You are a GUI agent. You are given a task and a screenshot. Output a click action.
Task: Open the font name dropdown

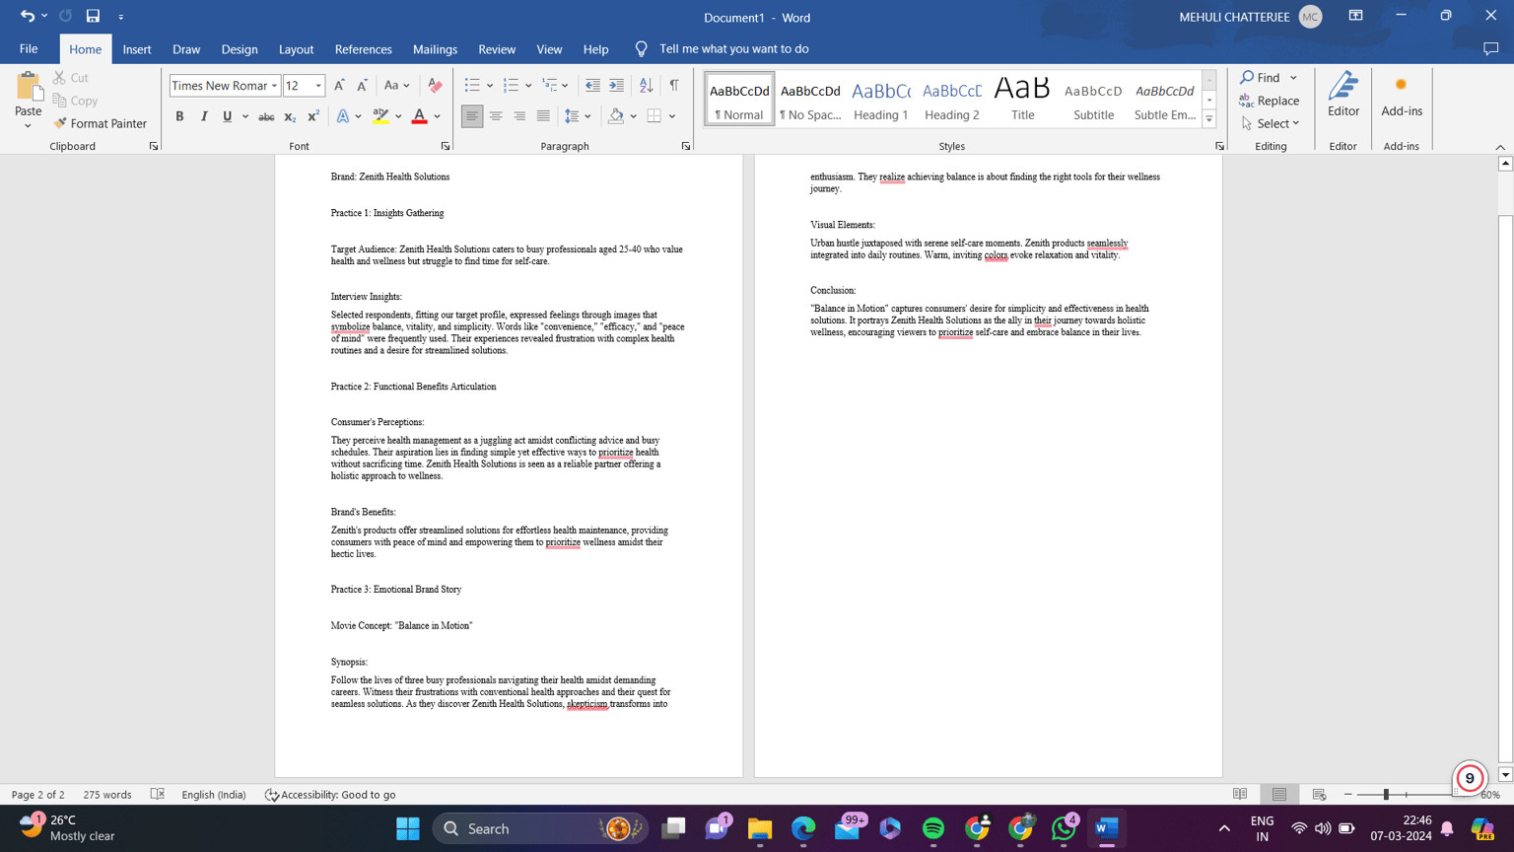coord(274,86)
